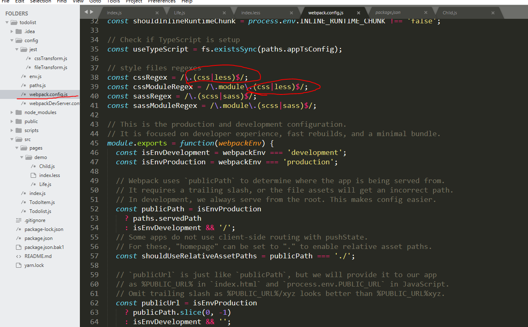
Task: Click the webpackEnv function parameter on line 45
Action: [240, 143]
